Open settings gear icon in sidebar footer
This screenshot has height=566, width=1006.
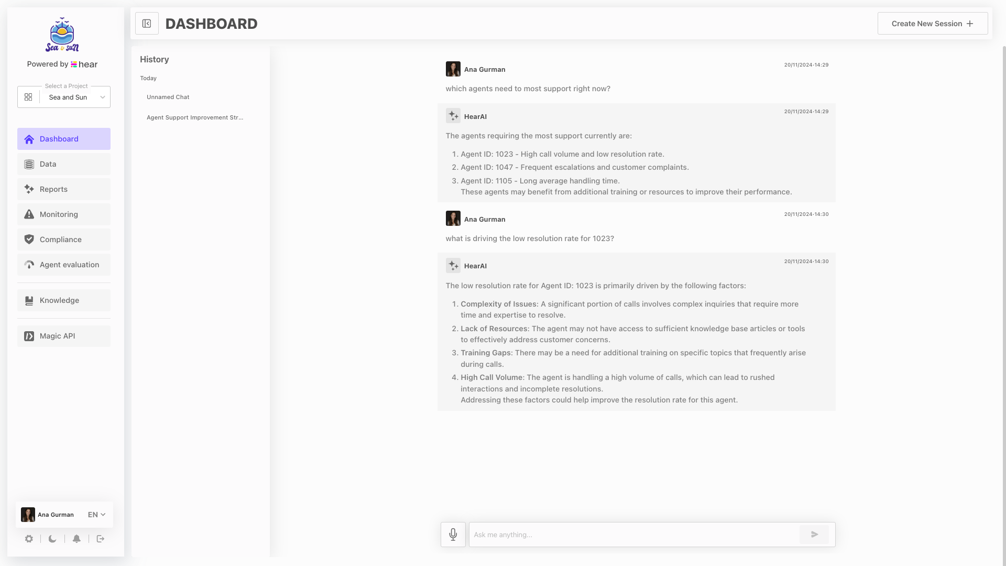(x=29, y=539)
